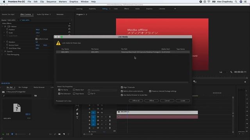The height and width of the screenshot is (140, 250).
Task: Adjust the timeline zoom scroll bar
Action: [88, 134]
